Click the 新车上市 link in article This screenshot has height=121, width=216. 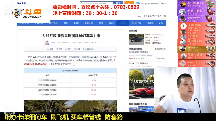[x=41, y=57]
